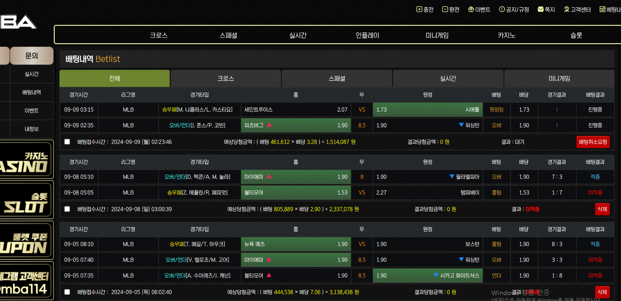The width and height of the screenshot is (621, 301).
Task: Click the red up arrow beside 볼티모어
Action: [269, 275]
